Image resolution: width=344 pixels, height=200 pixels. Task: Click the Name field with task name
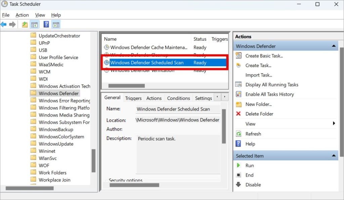178,109
